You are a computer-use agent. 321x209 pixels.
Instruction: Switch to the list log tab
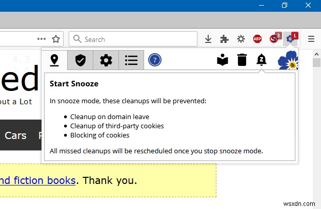[131, 60]
